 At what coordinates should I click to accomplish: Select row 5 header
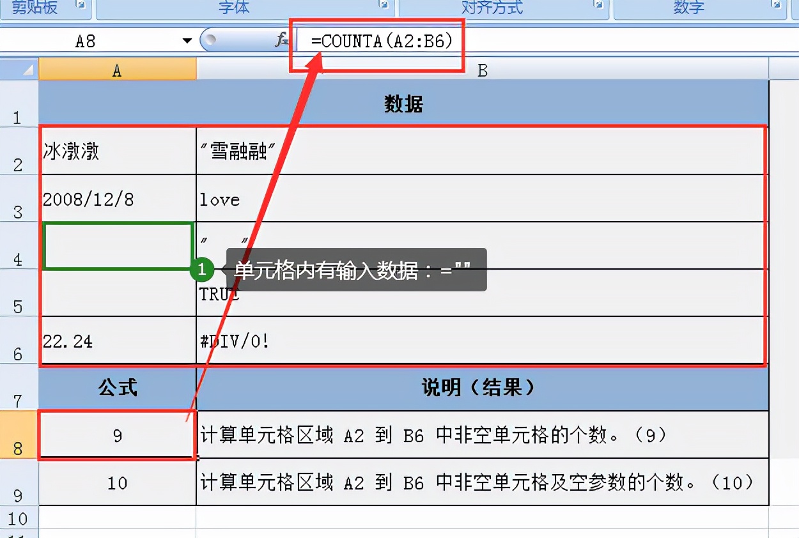19,293
